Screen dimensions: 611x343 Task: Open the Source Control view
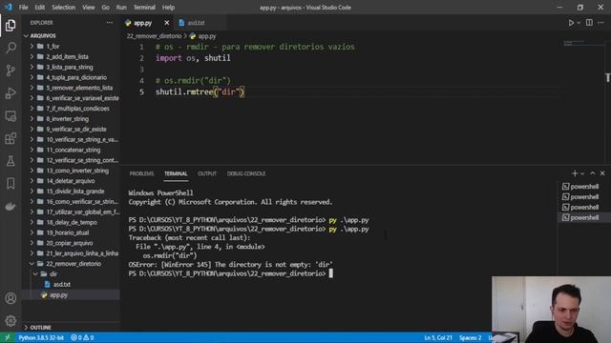point(11,71)
